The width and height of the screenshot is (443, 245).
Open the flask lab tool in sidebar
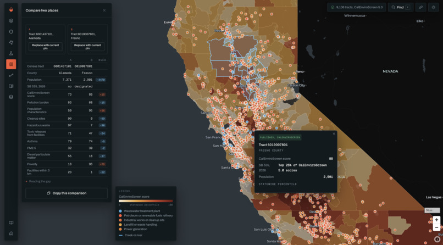coord(11,53)
